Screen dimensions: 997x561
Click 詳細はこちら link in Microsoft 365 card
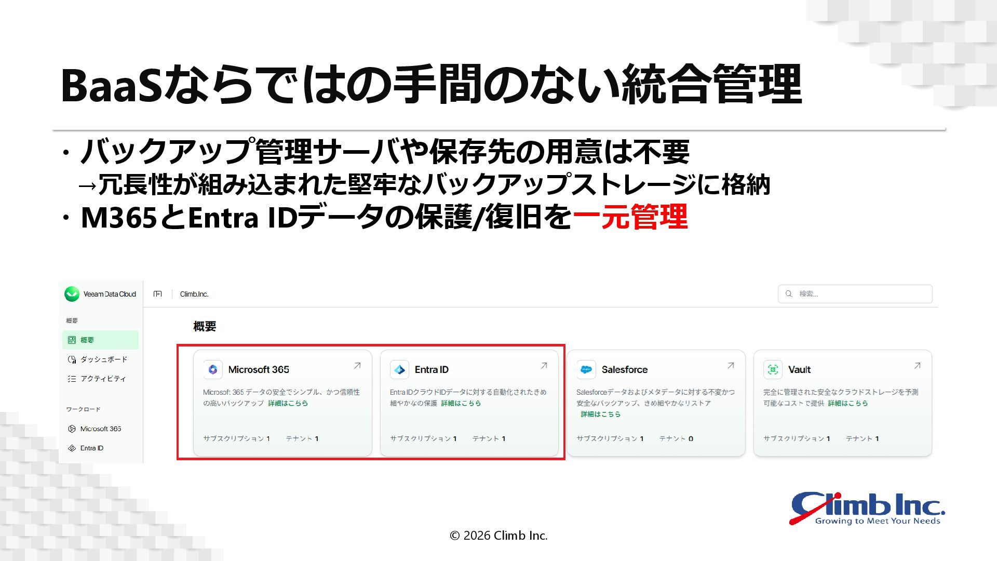click(x=288, y=403)
